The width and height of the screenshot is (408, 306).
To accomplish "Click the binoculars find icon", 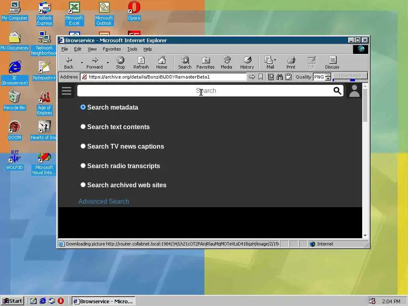I will tap(280, 77).
